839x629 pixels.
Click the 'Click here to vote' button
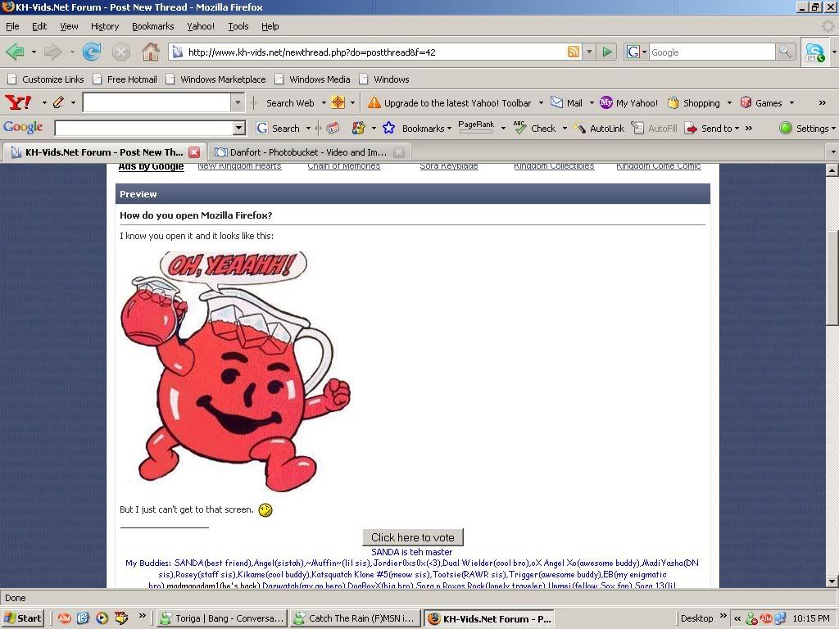pyautogui.click(x=413, y=537)
